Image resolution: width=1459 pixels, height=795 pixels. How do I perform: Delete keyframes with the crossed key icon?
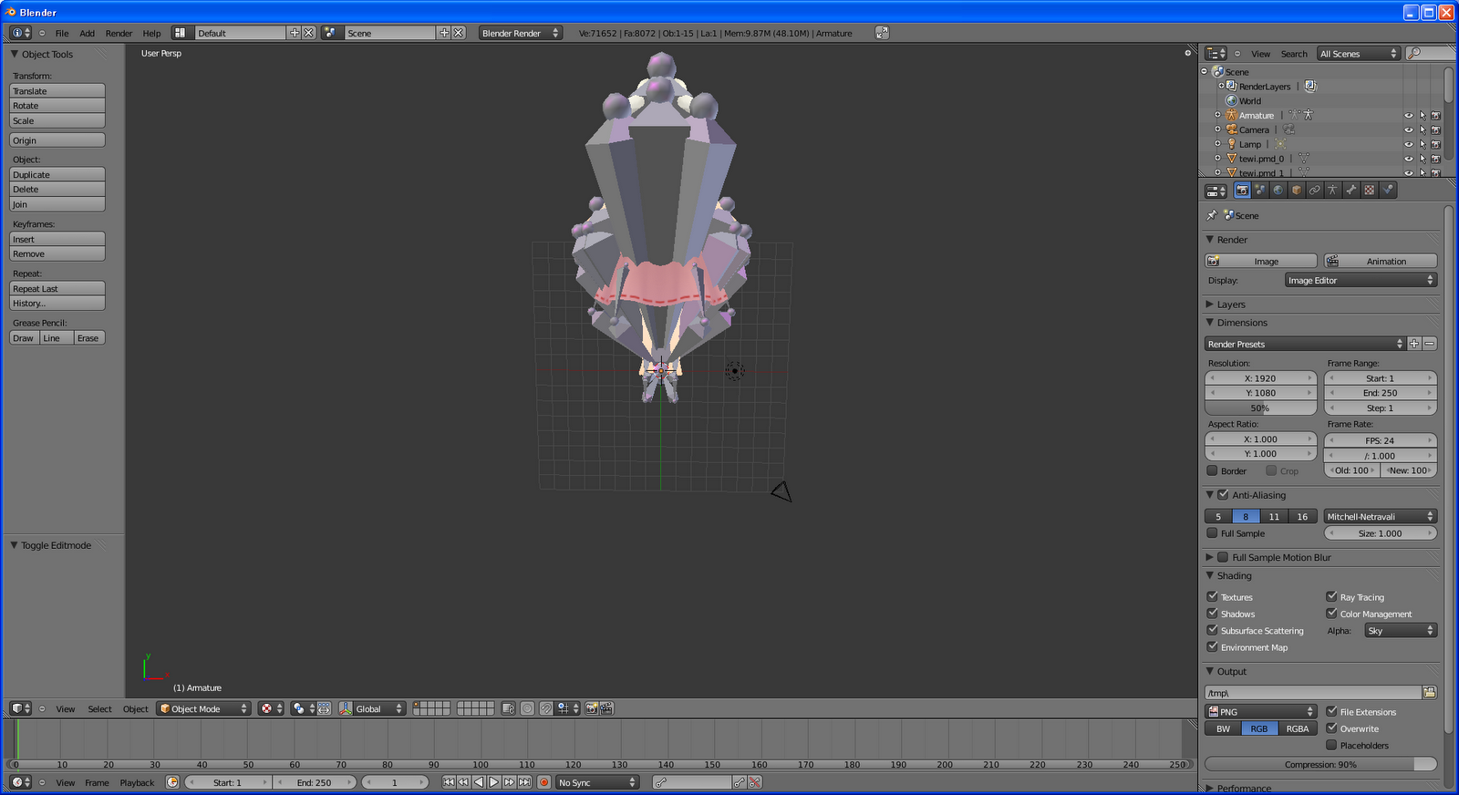coord(755,782)
